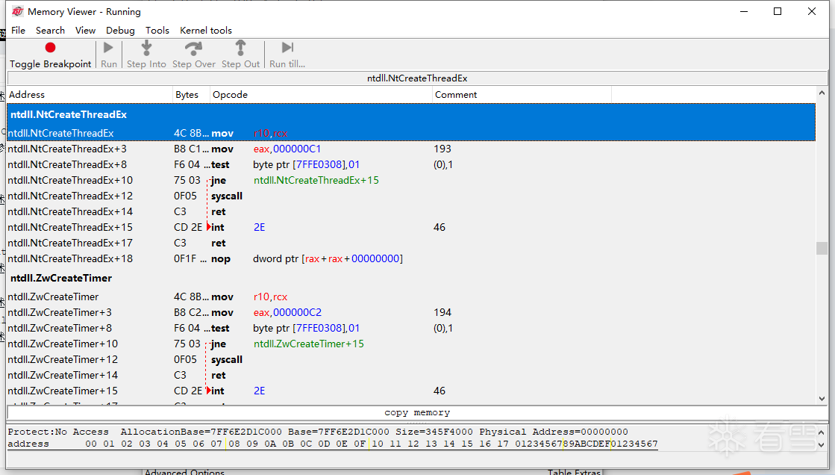835x475 pixels.
Task: Click the Comment column header
Action: 522,94
